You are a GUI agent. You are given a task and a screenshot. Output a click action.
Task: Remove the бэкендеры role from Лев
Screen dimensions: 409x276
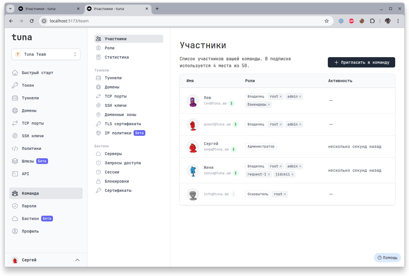(x=269, y=105)
